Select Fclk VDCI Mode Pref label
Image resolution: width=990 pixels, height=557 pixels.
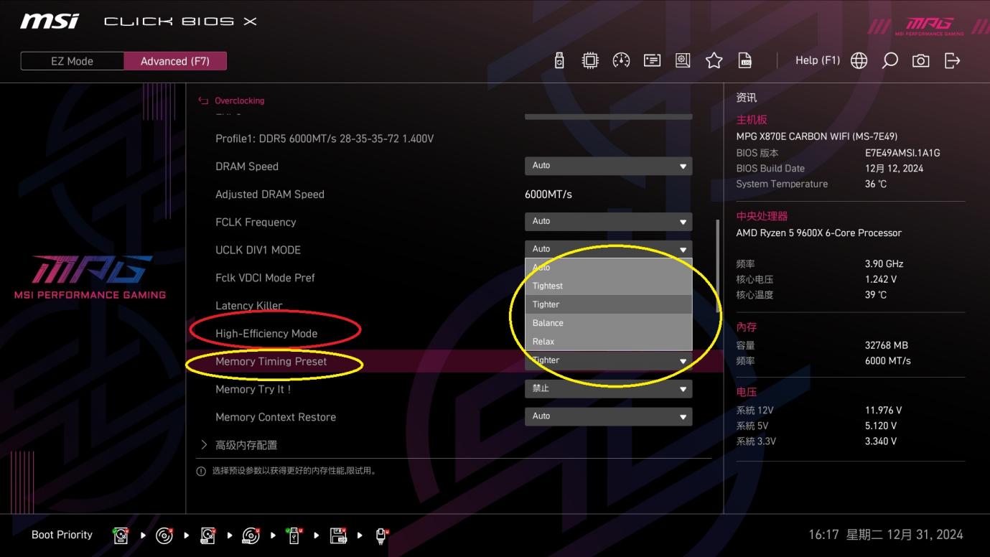(x=265, y=278)
